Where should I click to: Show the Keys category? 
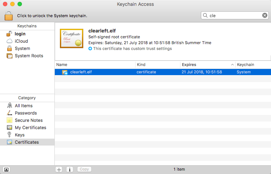pos(27,135)
